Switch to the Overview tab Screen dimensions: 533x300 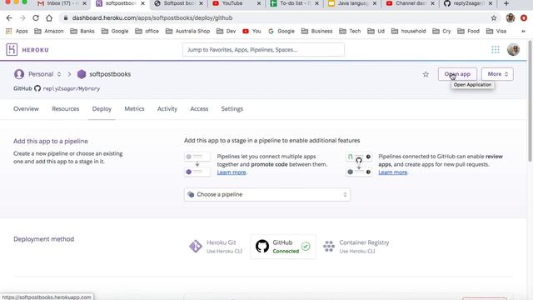pos(26,109)
